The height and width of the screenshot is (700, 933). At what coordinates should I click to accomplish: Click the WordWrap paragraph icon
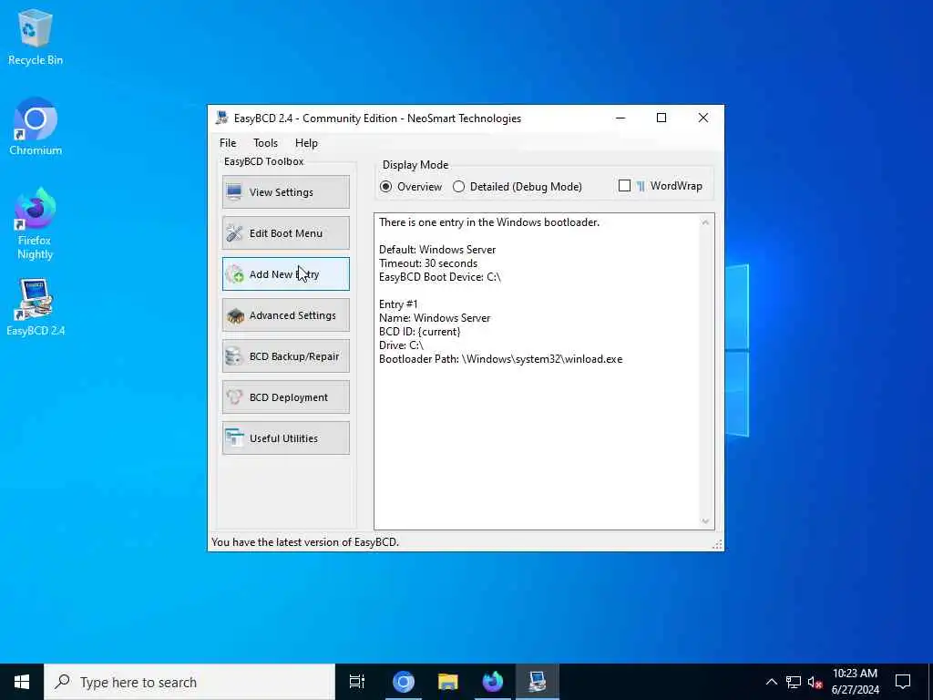[x=641, y=186]
